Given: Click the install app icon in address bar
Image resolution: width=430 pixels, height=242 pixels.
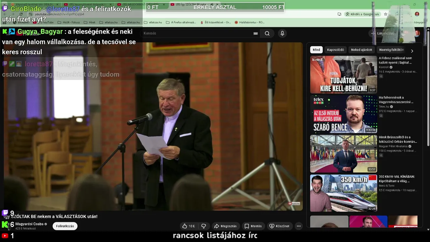Looking at the screenshot, I should pos(340,14).
